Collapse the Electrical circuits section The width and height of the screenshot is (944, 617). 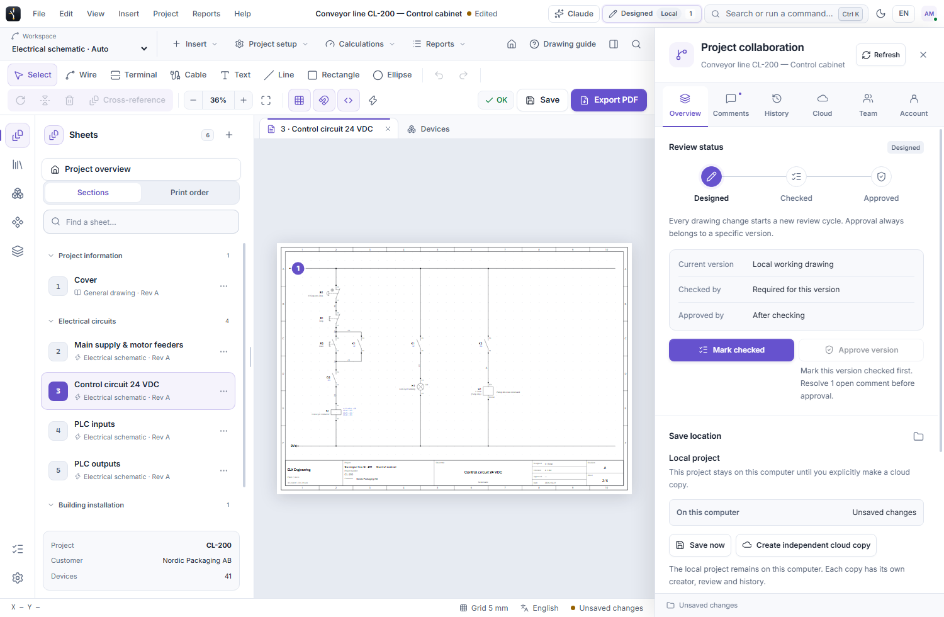point(140,321)
